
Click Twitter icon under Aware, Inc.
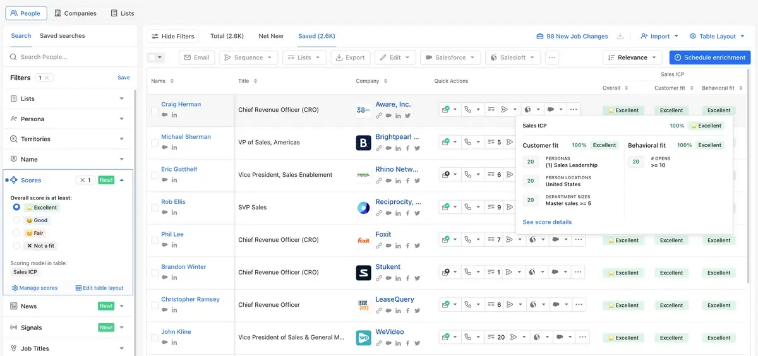click(407, 116)
